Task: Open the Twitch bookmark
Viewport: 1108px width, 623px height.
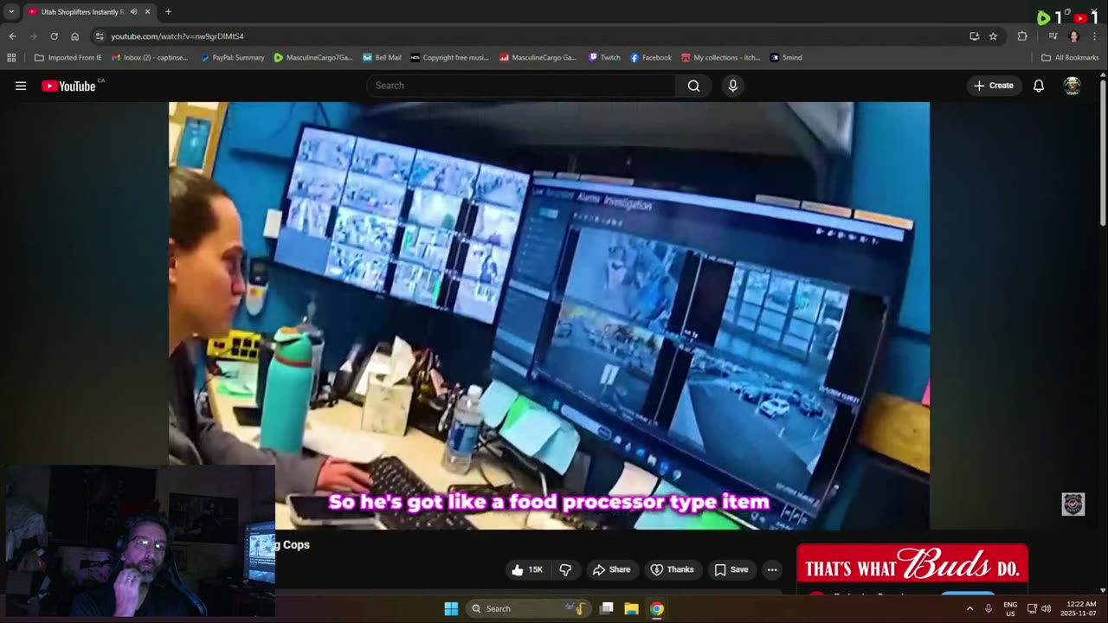Action: [x=604, y=57]
